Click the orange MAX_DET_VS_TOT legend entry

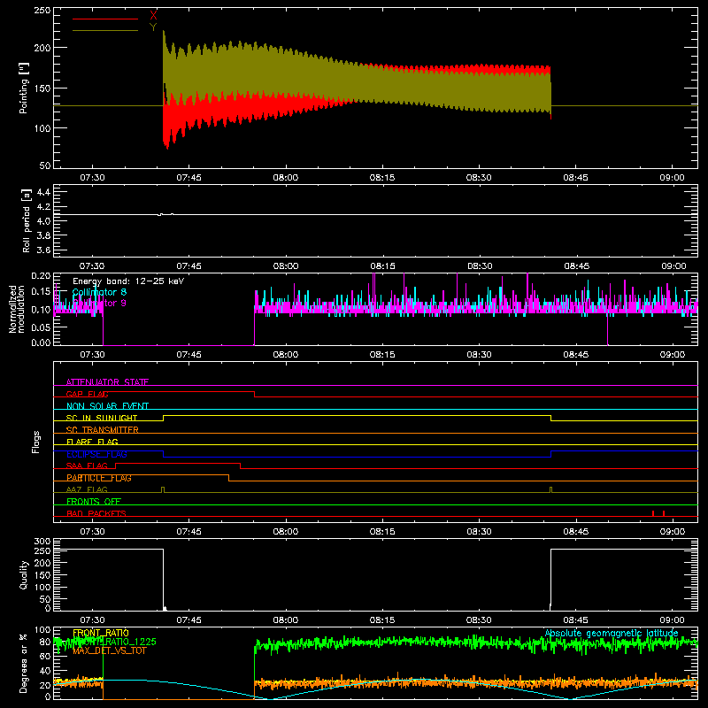(x=110, y=650)
